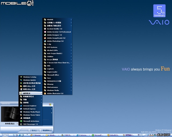The image size is (172, 137).
Task: Open the F-Secure Anti-Virus Client entry
Action: [57, 63]
